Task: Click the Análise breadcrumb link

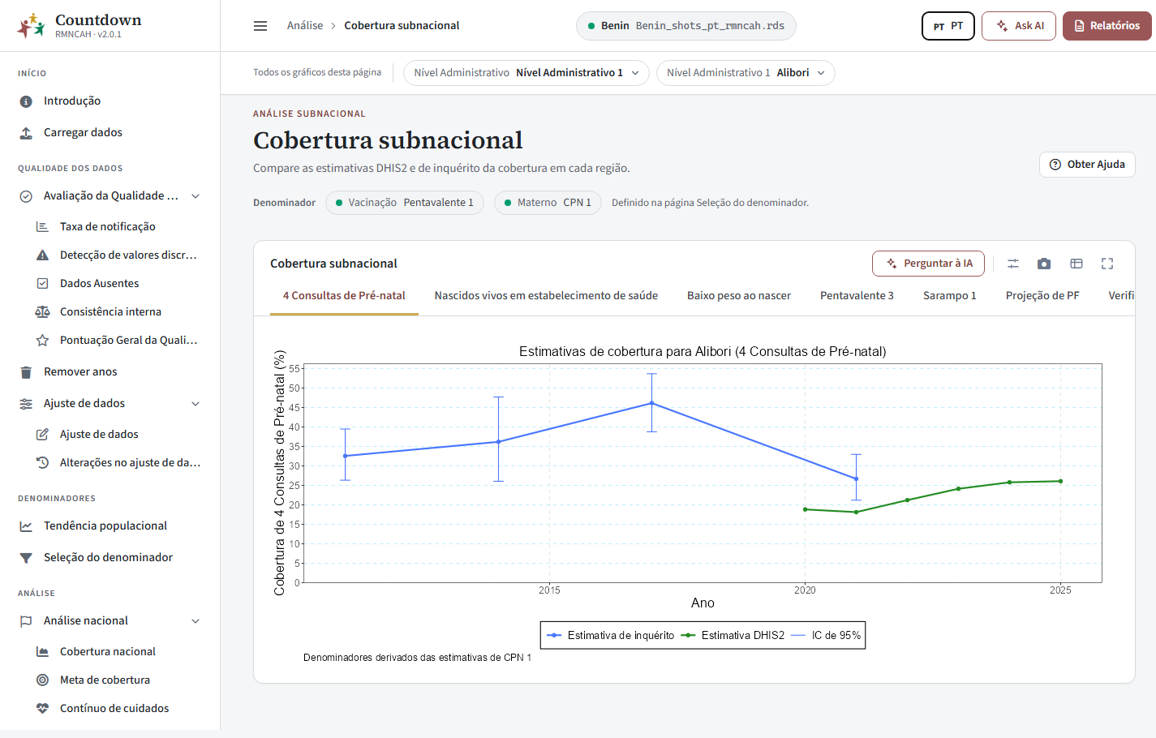Action: [305, 26]
